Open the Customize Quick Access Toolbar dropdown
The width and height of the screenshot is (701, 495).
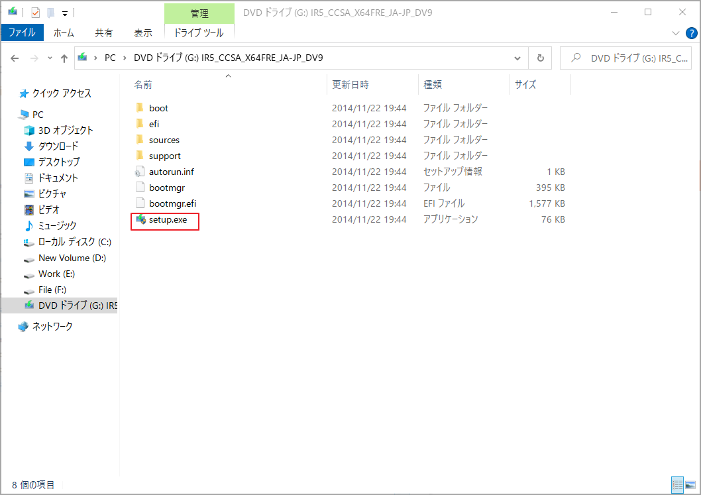pyautogui.click(x=65, y=13)
